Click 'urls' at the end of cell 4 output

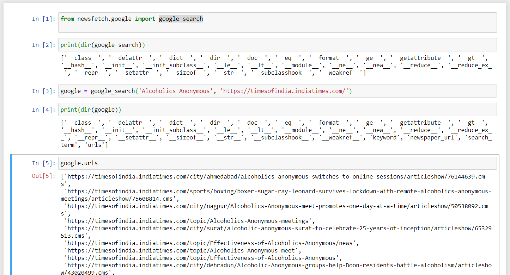94,145
